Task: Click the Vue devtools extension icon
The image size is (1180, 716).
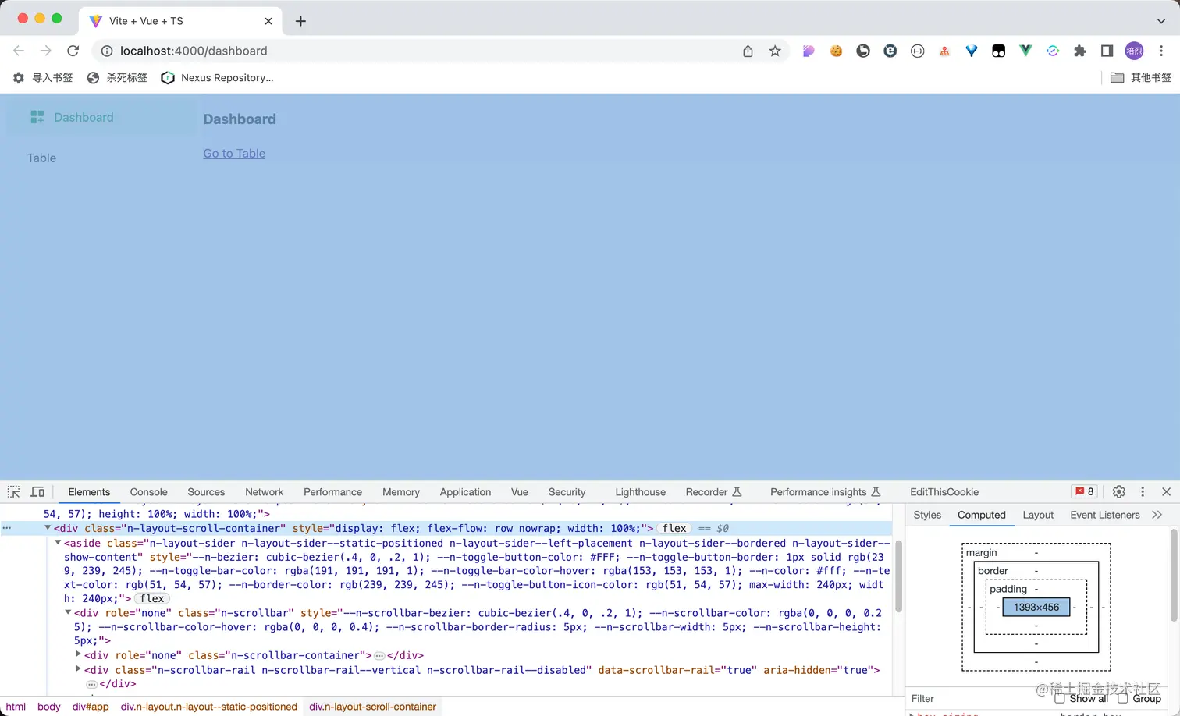Action: pyautogui.click(x=1025, y=51)
